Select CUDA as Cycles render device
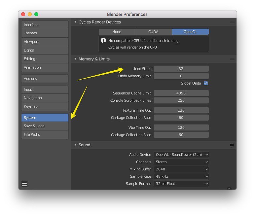255x216 pixels. click(x=153, y=32)
